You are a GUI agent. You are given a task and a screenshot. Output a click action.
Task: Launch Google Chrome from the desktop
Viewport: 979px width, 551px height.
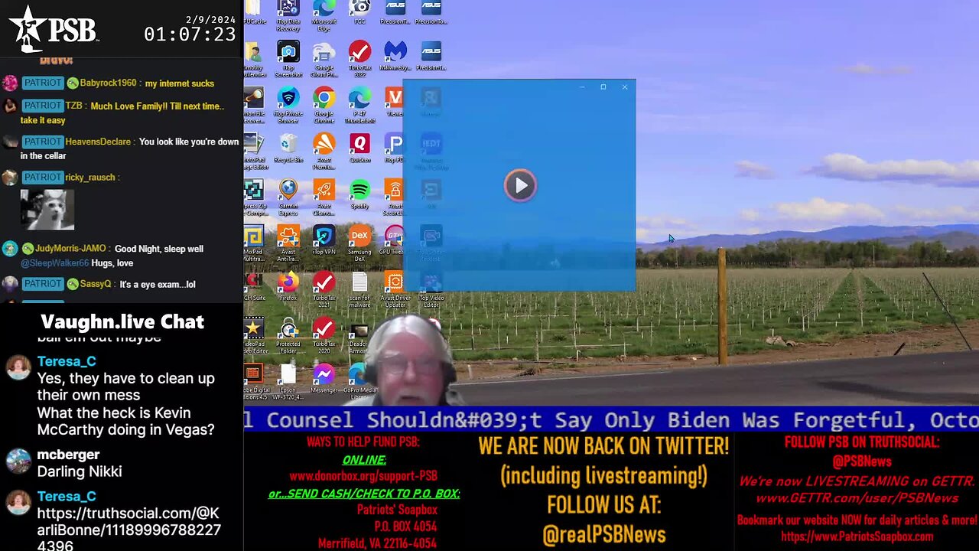click(x=324, y=105)
